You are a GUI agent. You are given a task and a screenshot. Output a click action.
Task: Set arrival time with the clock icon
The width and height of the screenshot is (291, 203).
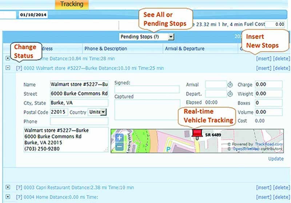[230, 85]
